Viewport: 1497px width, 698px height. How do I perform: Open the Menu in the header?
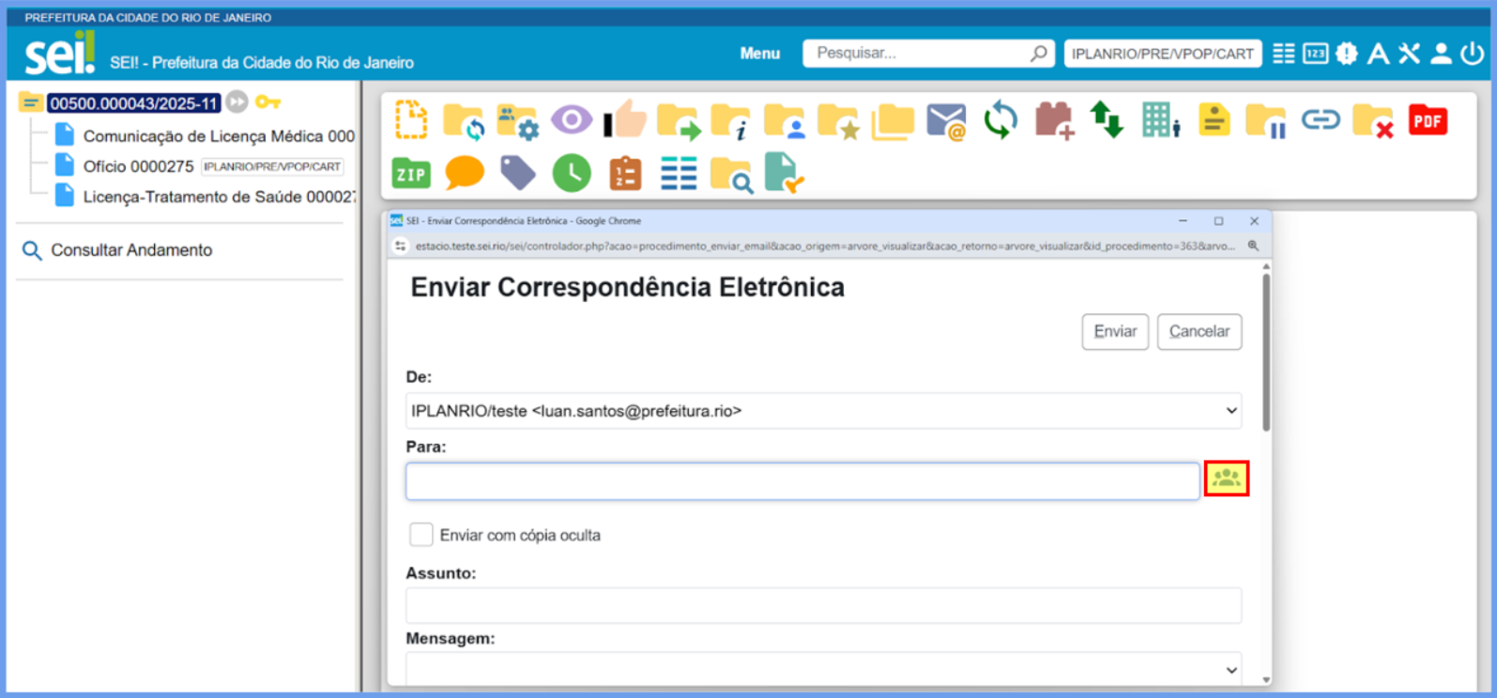[759, 53]
